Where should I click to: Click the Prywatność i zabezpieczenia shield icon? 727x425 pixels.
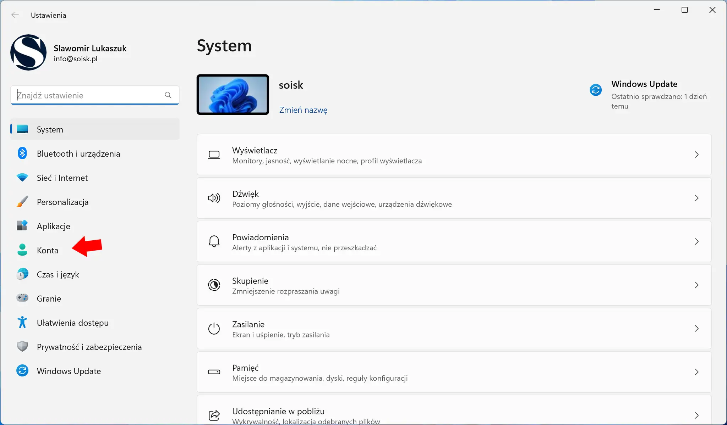[22, 346]
